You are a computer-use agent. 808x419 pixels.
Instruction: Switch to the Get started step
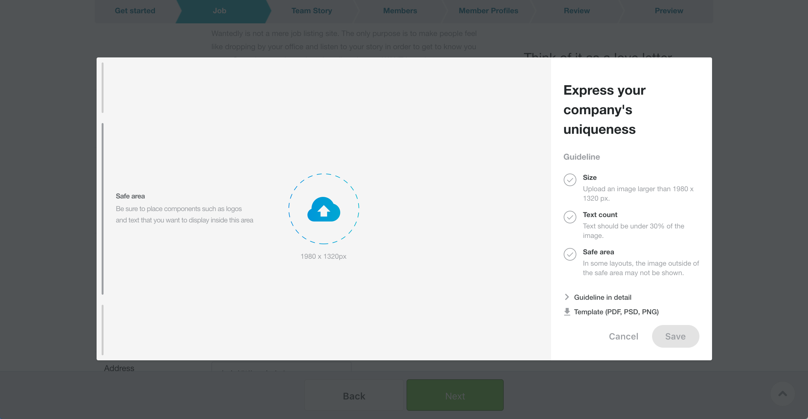[135, 10]
